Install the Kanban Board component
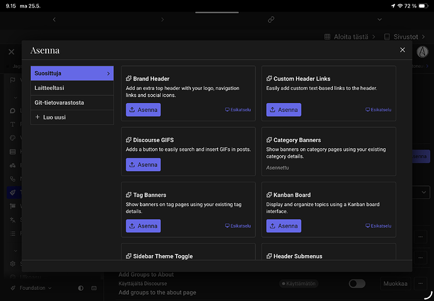 click(284, 226)
